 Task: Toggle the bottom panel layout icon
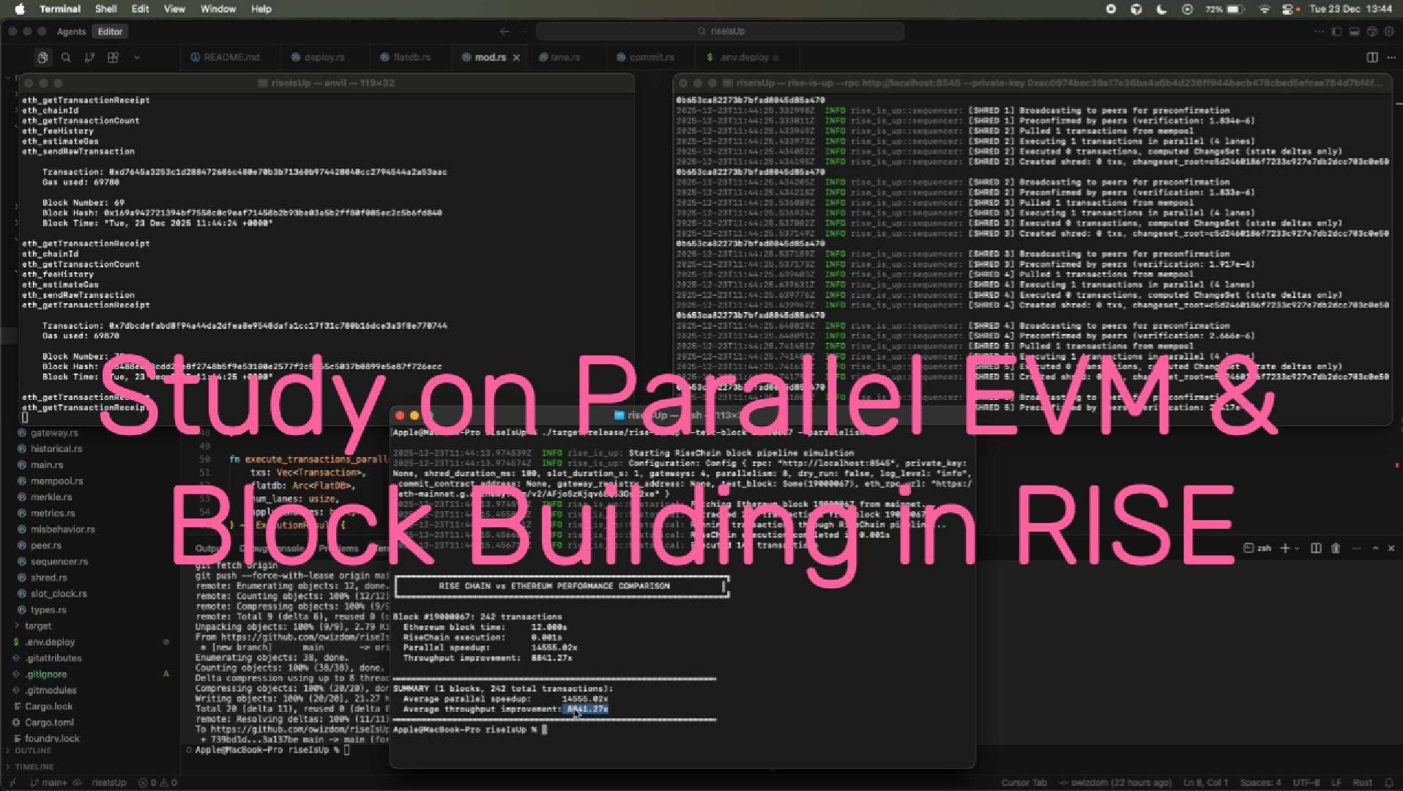click(1354, 31)
